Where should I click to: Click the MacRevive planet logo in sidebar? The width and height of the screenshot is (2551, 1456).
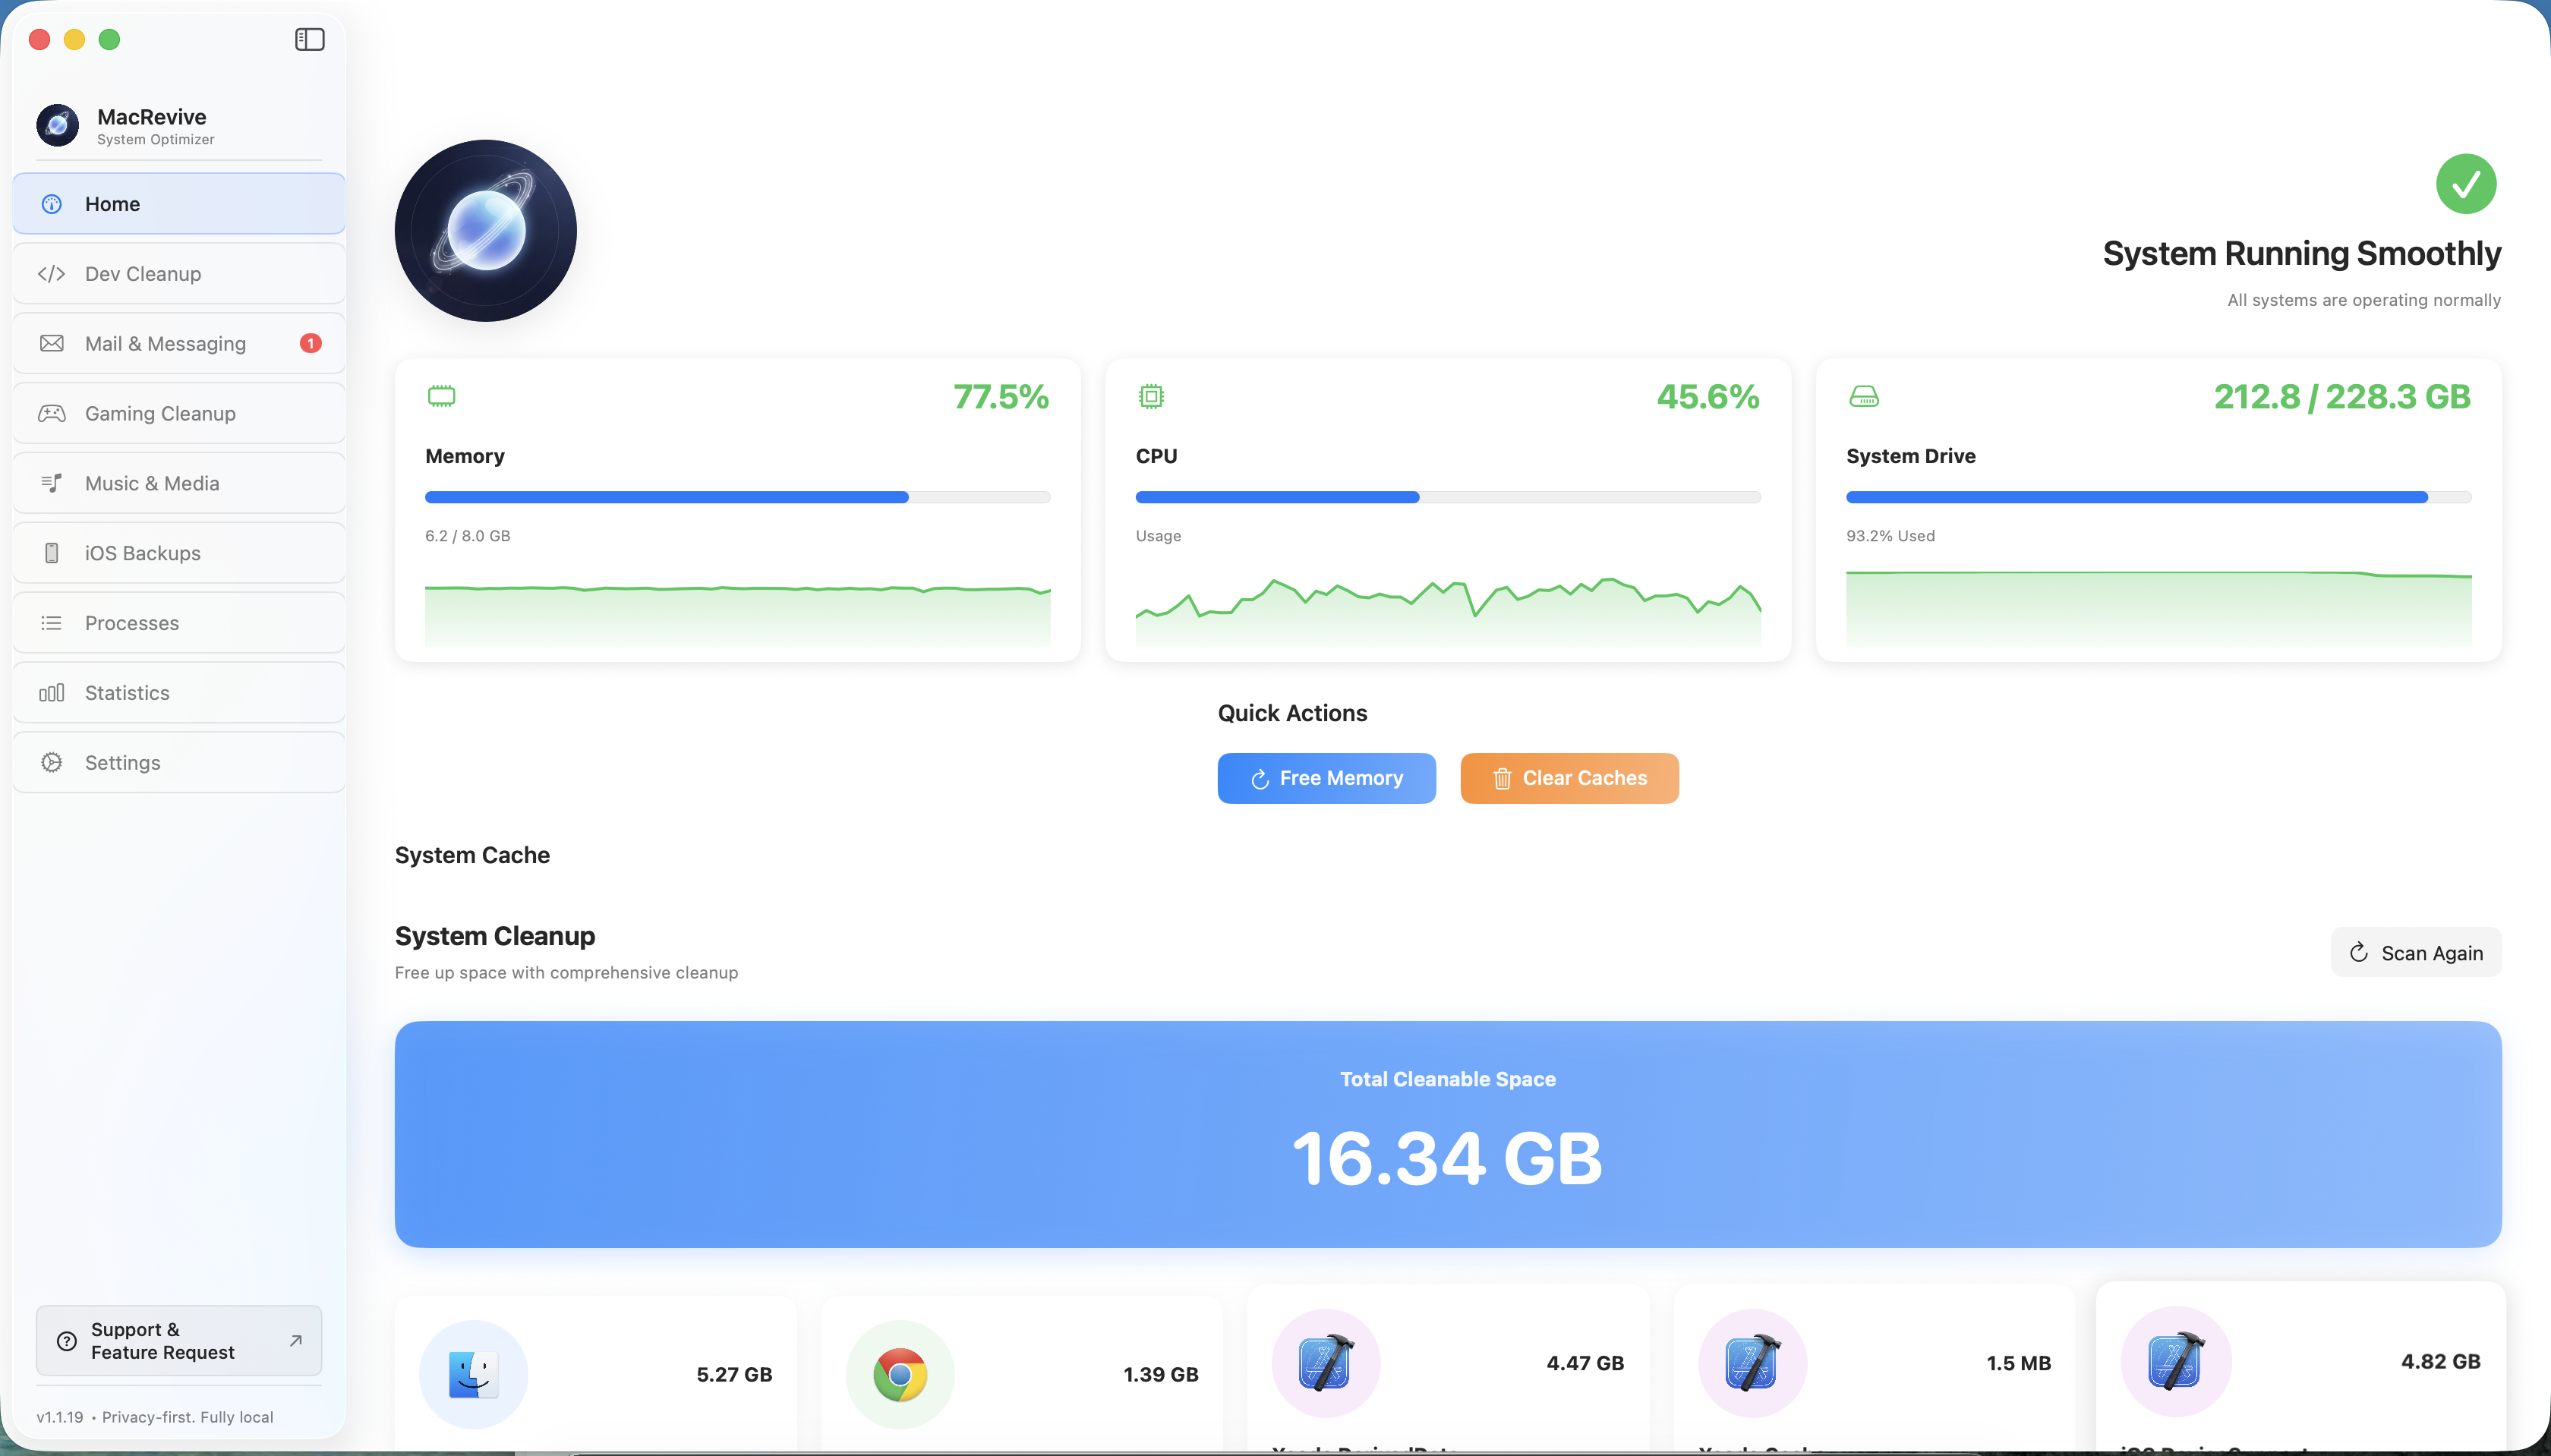58,125
